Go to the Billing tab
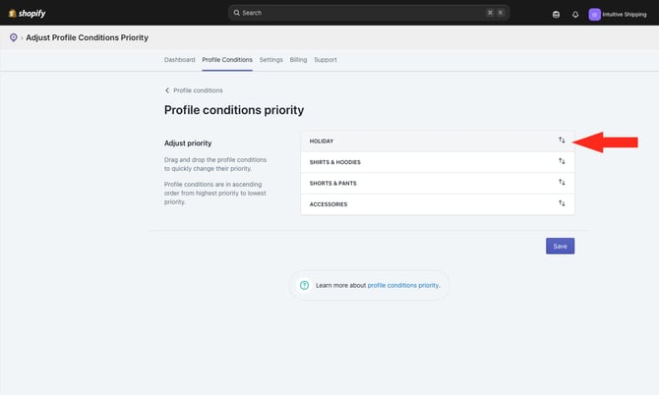659x395 pixels. tap(298, 60)
